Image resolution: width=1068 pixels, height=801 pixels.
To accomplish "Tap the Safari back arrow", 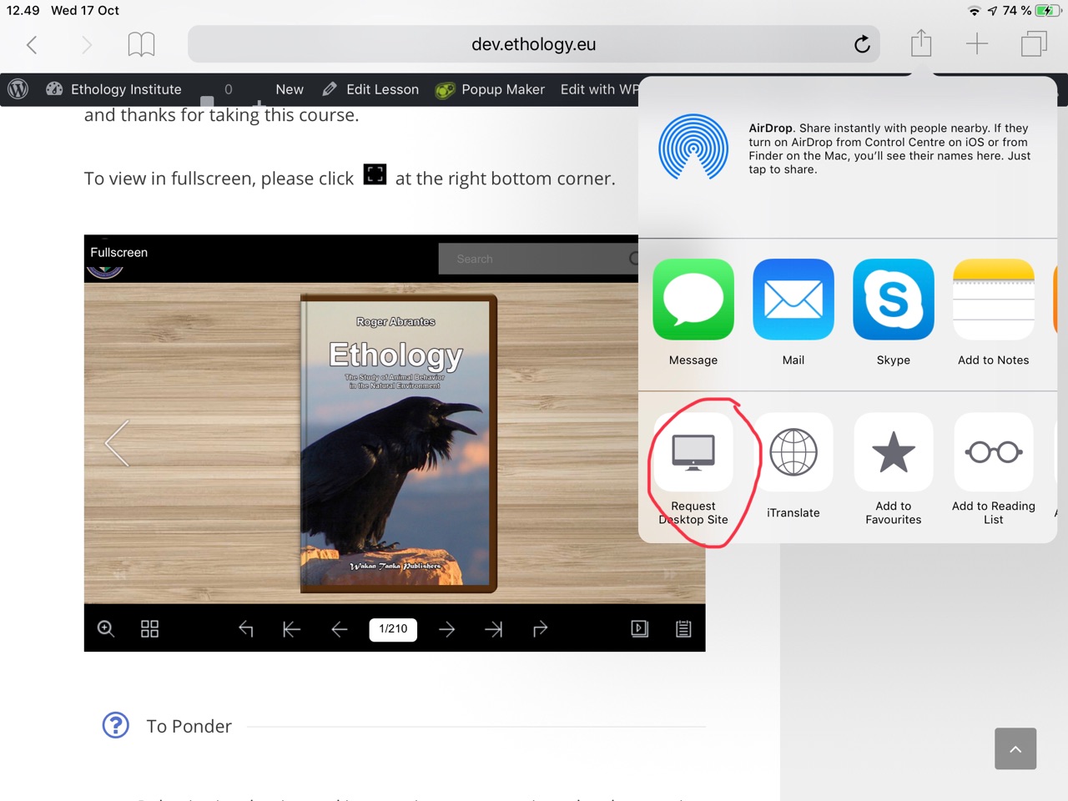I will click(32, 44).
